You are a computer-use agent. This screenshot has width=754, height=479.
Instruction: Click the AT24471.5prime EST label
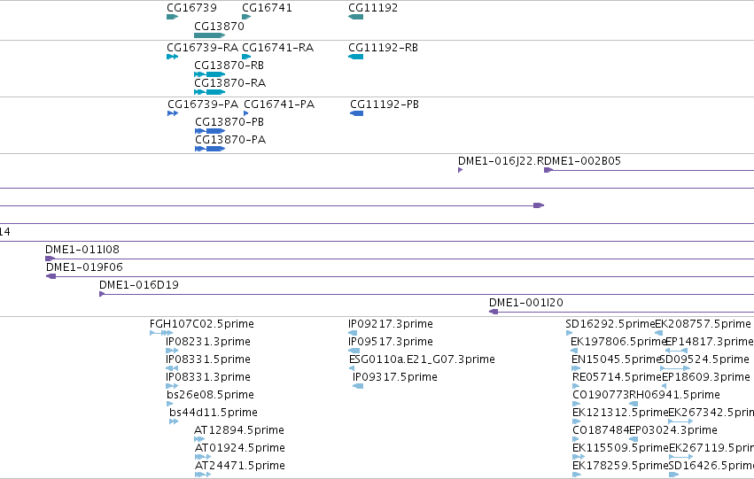240,466
